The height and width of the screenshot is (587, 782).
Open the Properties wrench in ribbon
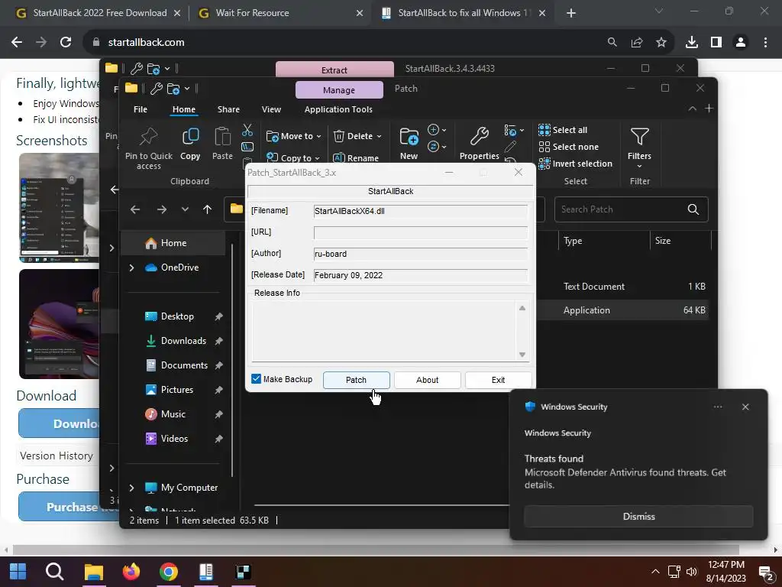[480, 136]
